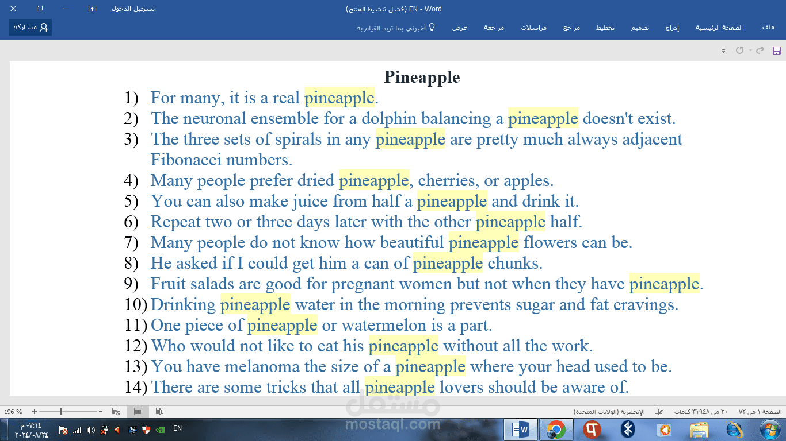The image size is (786, 441).
Task: Open the ملف (File) tab
Action: tap(768, 28)
